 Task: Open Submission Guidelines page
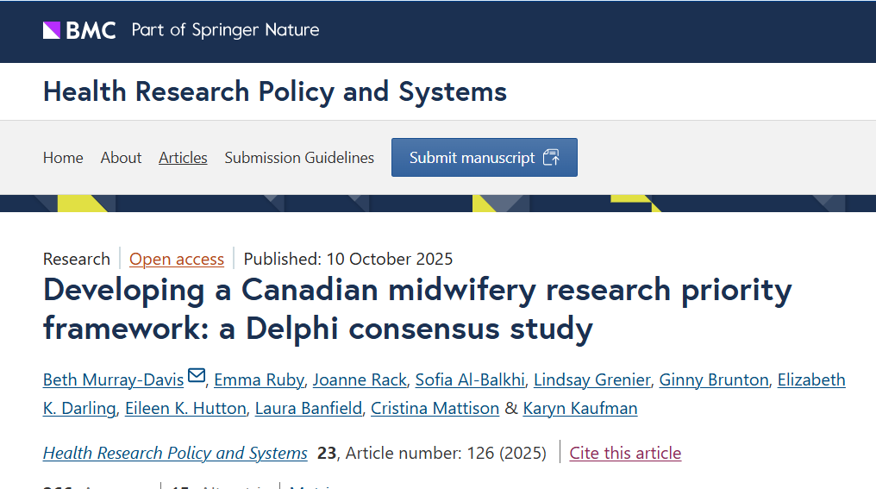tap(299, 158)
